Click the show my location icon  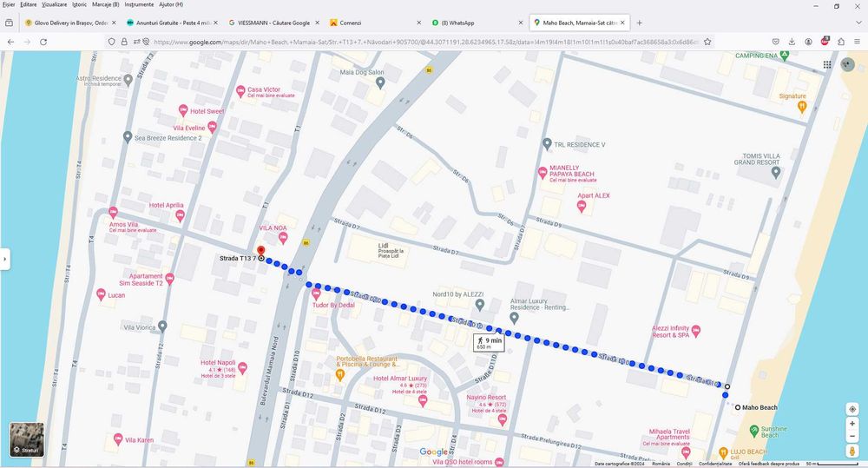tap(852, 409)
